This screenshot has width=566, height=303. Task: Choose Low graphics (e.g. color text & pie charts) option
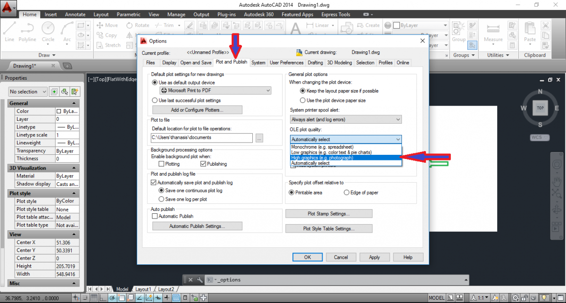[346, 152]
